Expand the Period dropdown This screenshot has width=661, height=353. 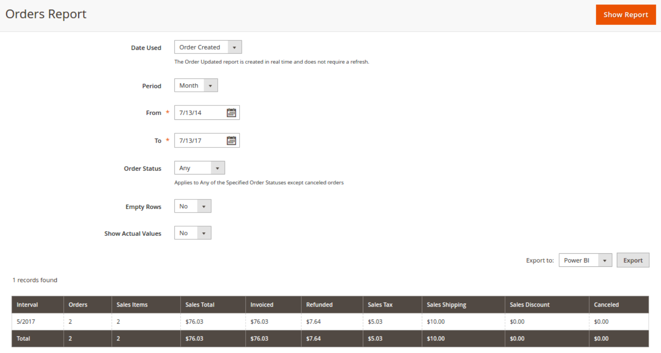pyautogui.click(x=196, y=86)
